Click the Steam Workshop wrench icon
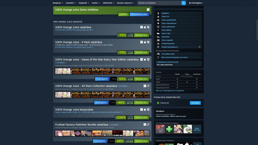Screen dimensions: 258x145 pos(158,30)
